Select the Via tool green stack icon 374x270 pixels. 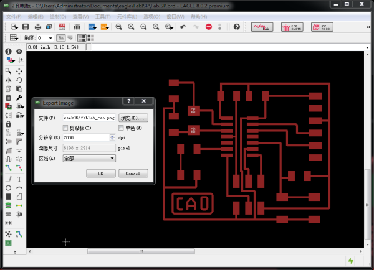click(x=8, y=205)
